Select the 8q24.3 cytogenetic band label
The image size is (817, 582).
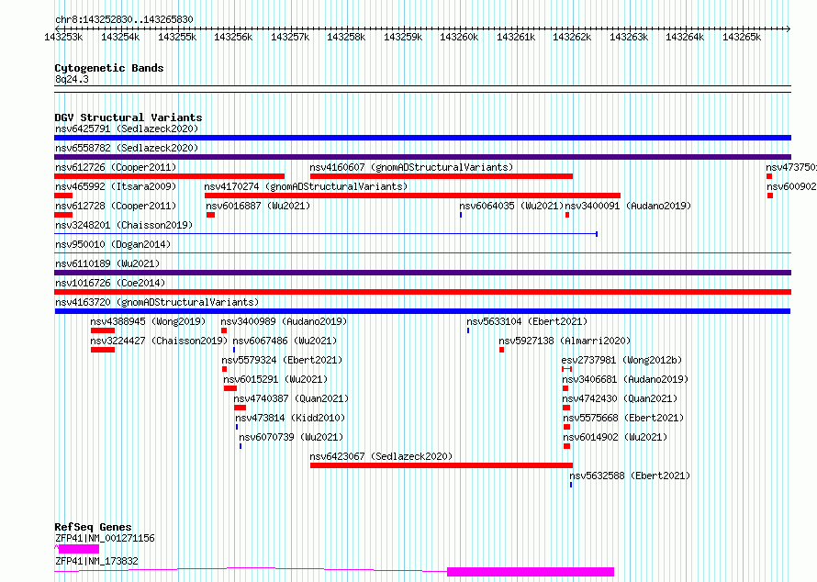[72, 79]
